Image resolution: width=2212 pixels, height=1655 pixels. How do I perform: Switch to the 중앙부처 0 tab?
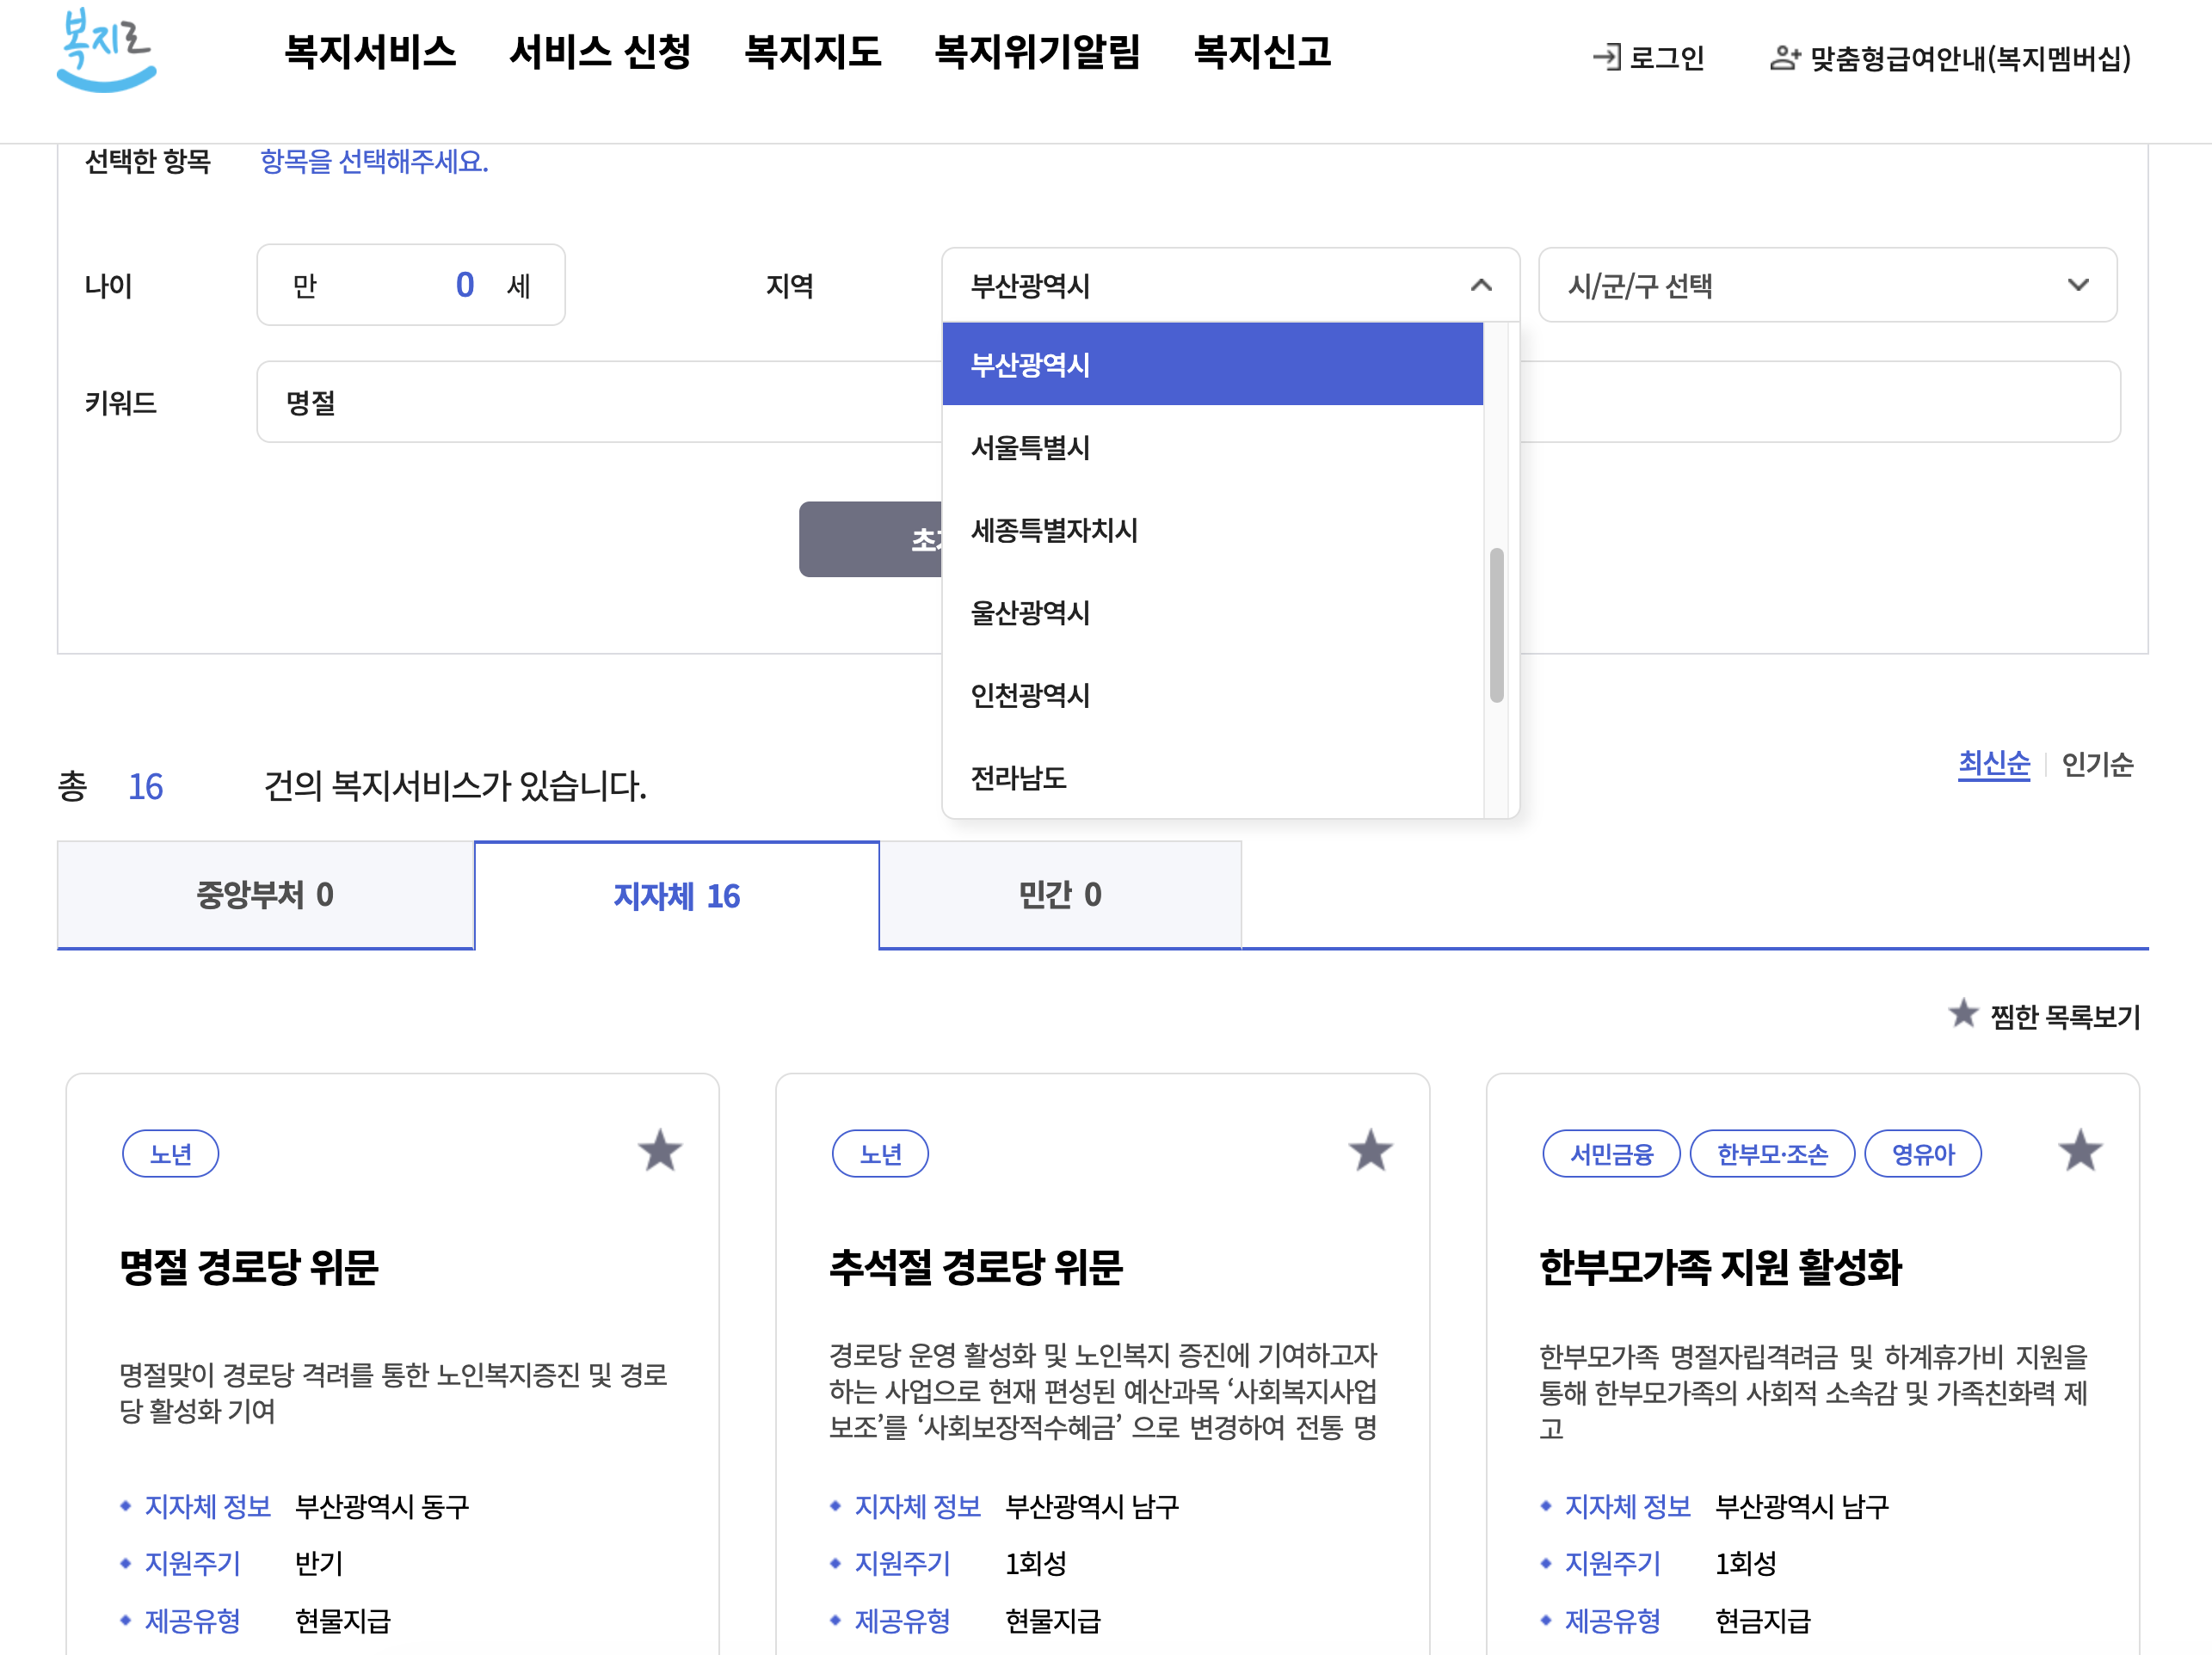pos(265,894)
